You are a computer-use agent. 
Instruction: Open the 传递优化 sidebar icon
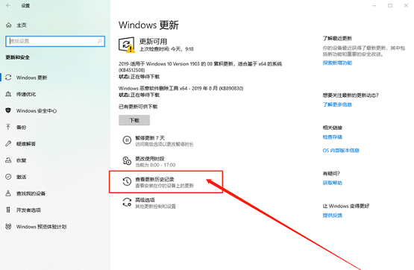(8, 94)
